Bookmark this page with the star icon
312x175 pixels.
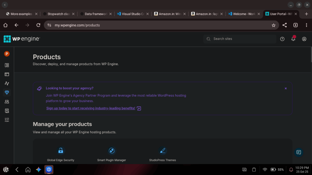[273, 25]
